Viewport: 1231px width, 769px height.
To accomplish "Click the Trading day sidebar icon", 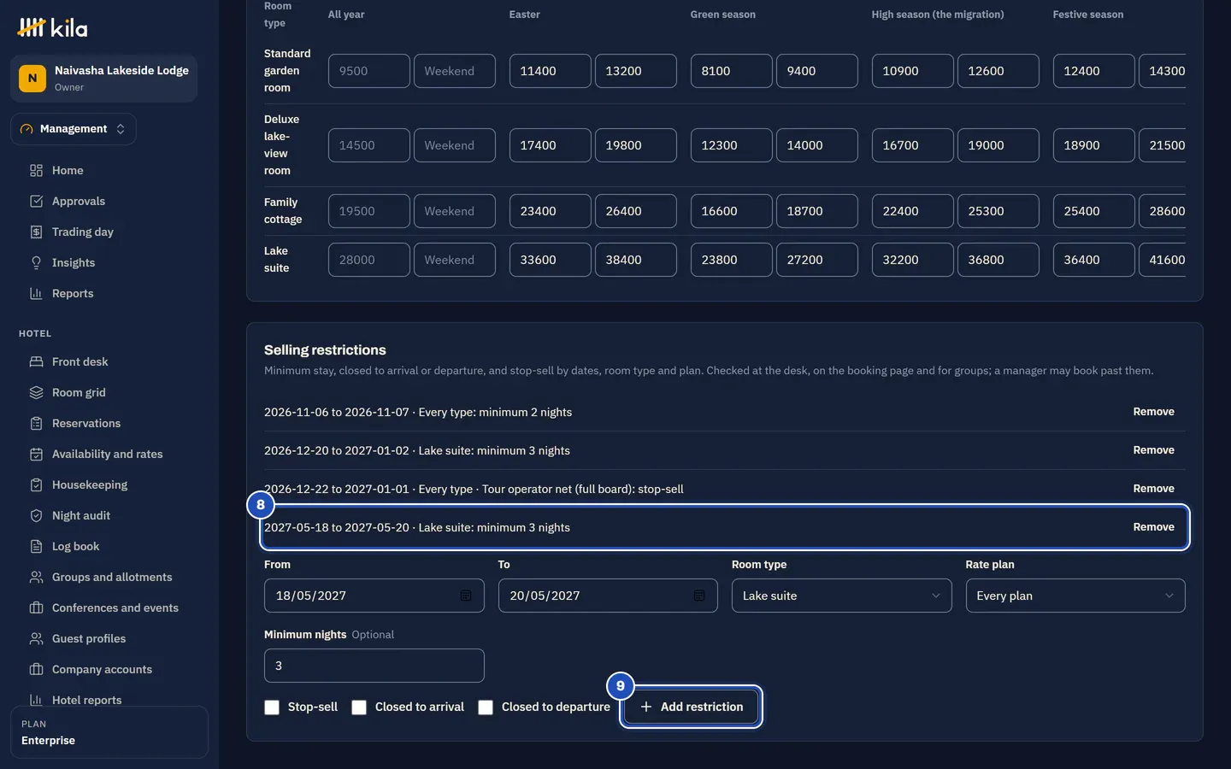I will tap(36, 232).
